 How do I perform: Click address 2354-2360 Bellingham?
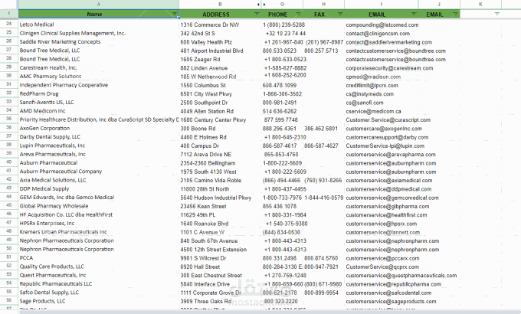pyautogui.click(x=220, y=163)
